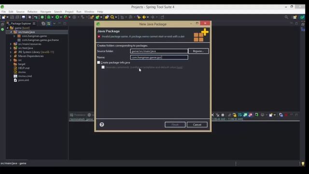This screenshot has width=309, height=174.
Task: Click the 'here' configure templates link
Action: (179, 67)
